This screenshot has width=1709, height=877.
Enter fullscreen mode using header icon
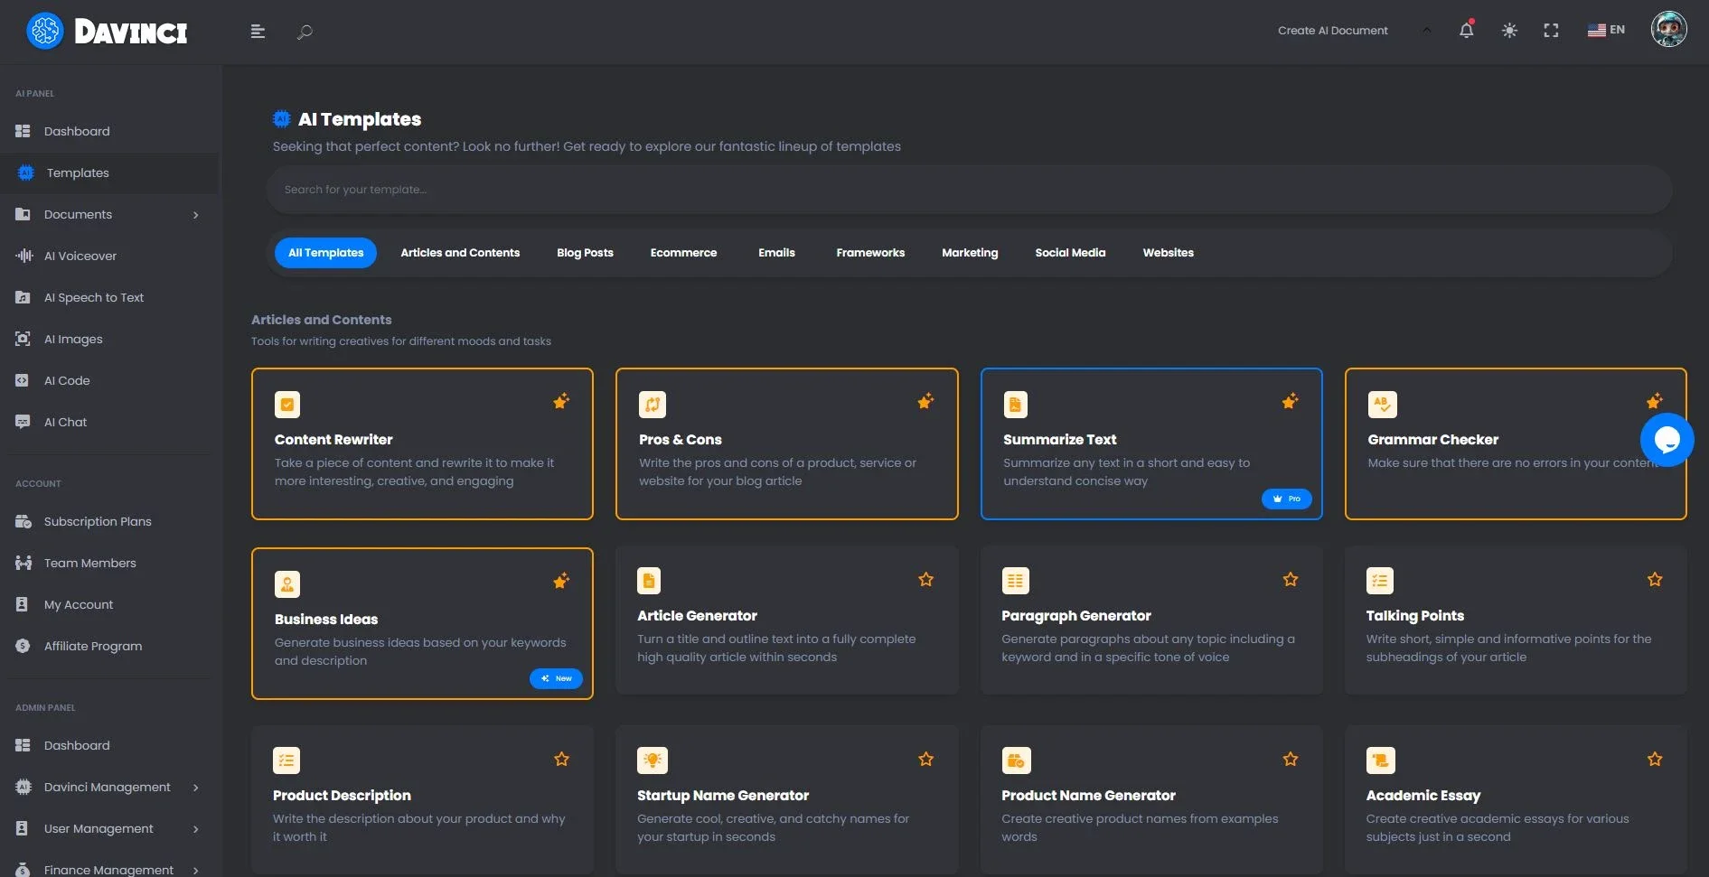point(1551,31)
